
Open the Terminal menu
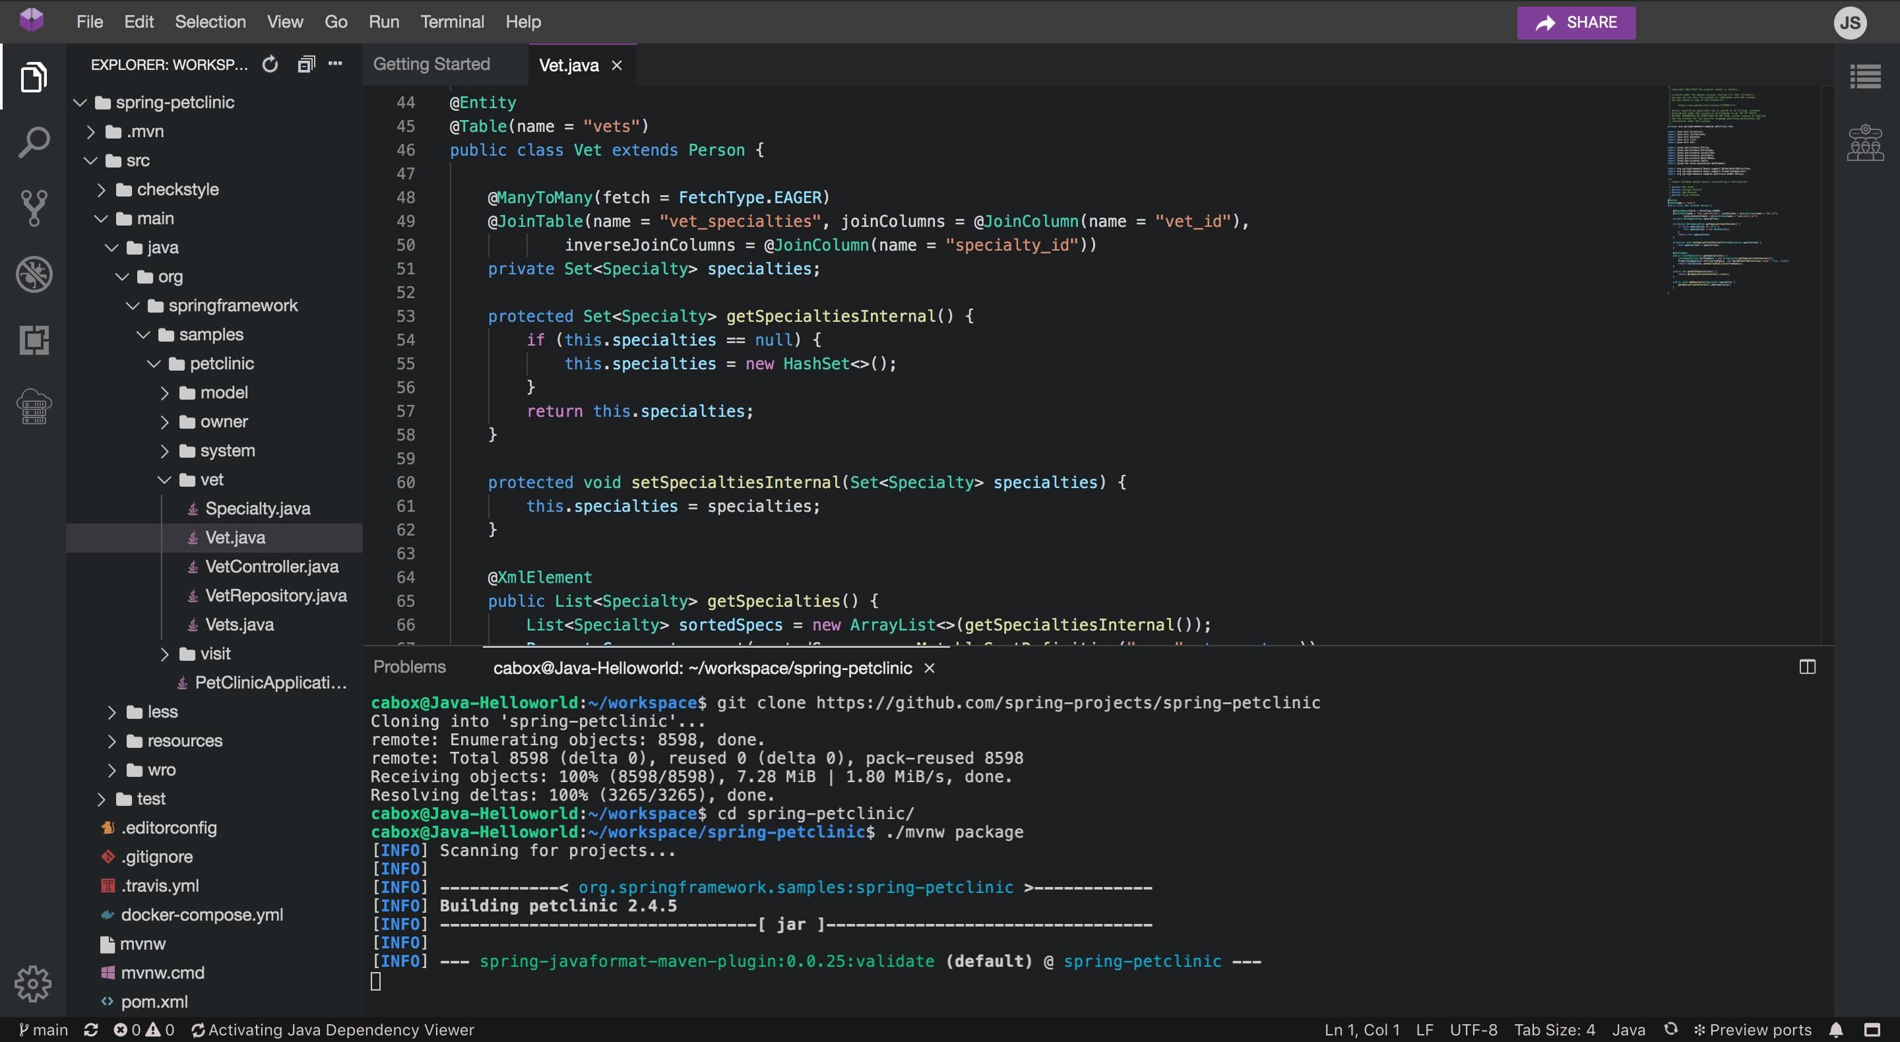tap(452, 21)
